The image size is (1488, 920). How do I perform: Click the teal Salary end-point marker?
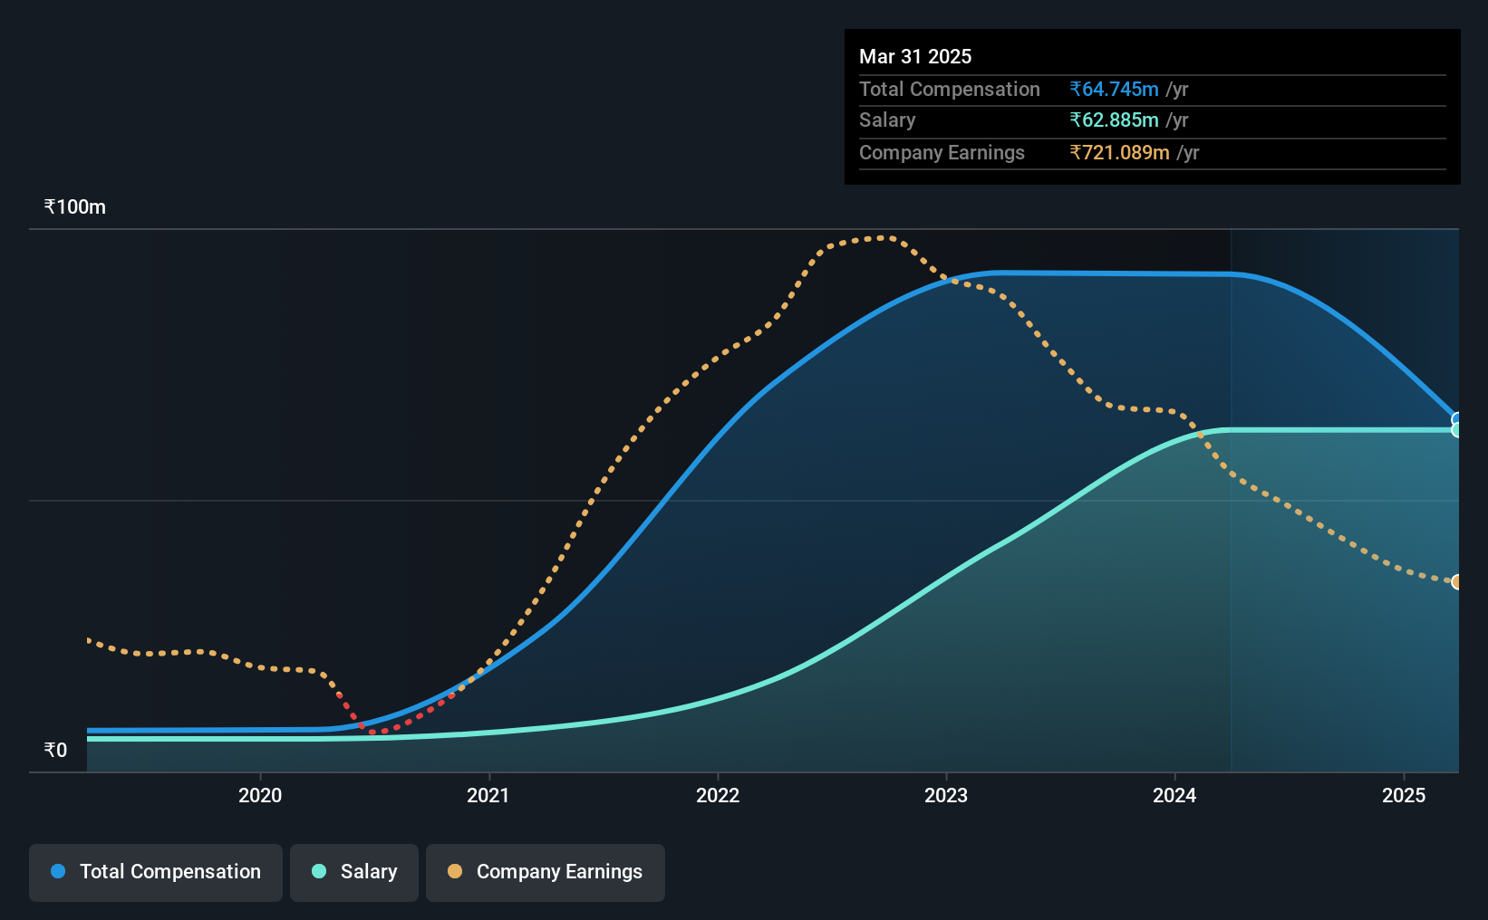1457,430
